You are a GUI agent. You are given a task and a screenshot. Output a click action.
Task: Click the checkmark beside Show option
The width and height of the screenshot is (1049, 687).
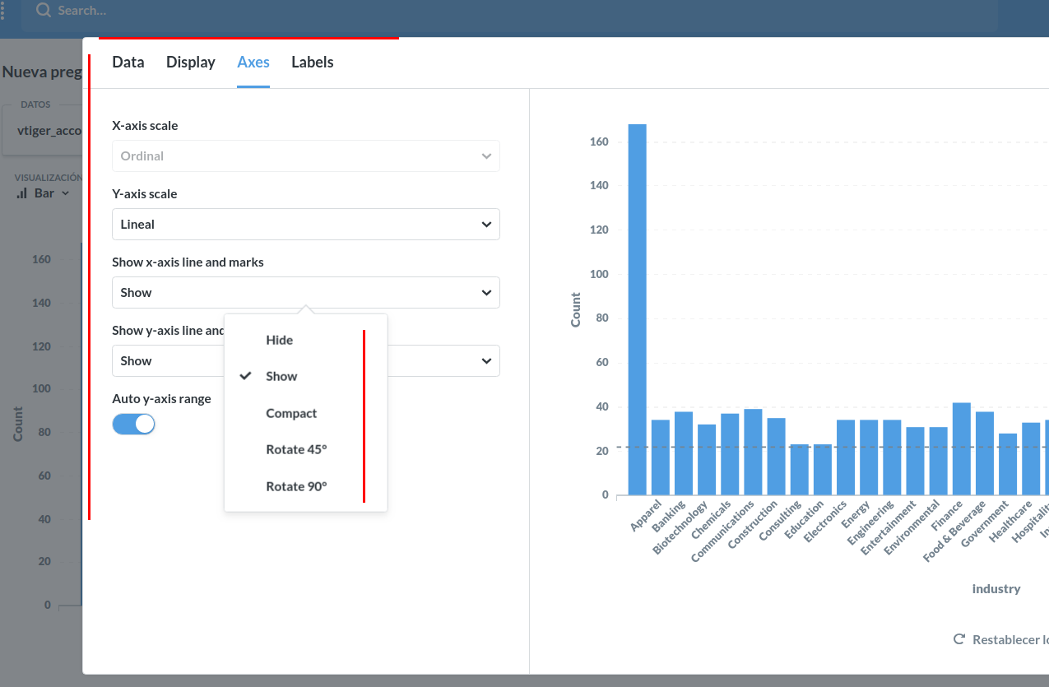[x=245, y=376]
